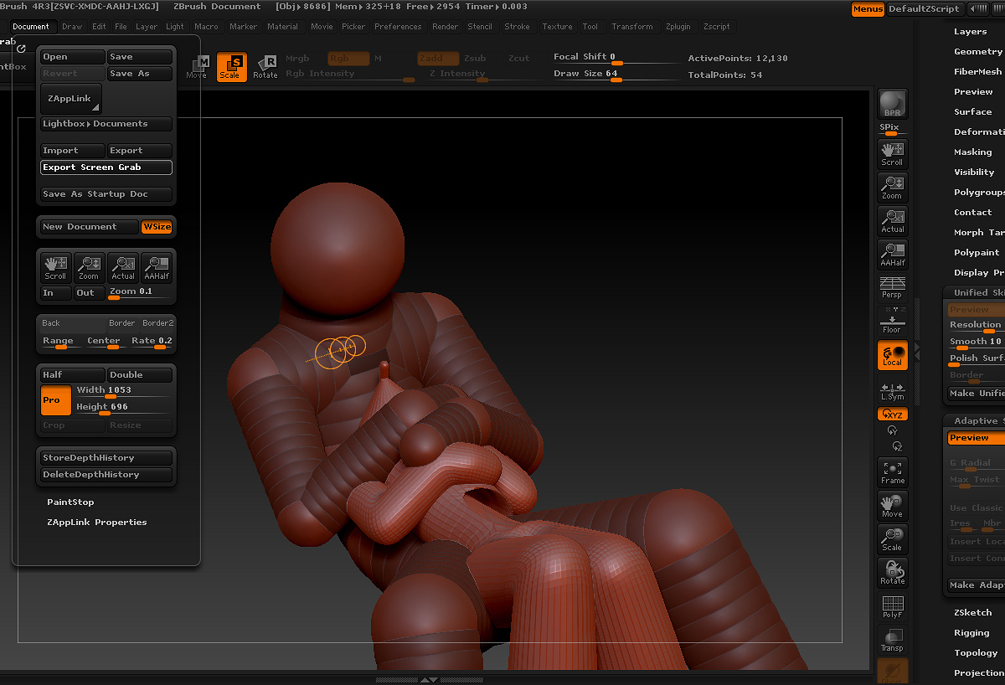Expand the Deformation subpalette
Image resolution: width=1005 pixels, height=685 pixels.
click(x=978, y=132)
